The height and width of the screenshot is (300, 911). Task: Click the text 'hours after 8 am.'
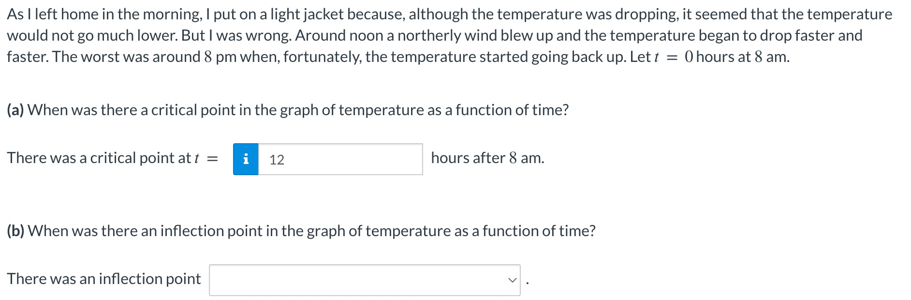(x=487, y=158)
